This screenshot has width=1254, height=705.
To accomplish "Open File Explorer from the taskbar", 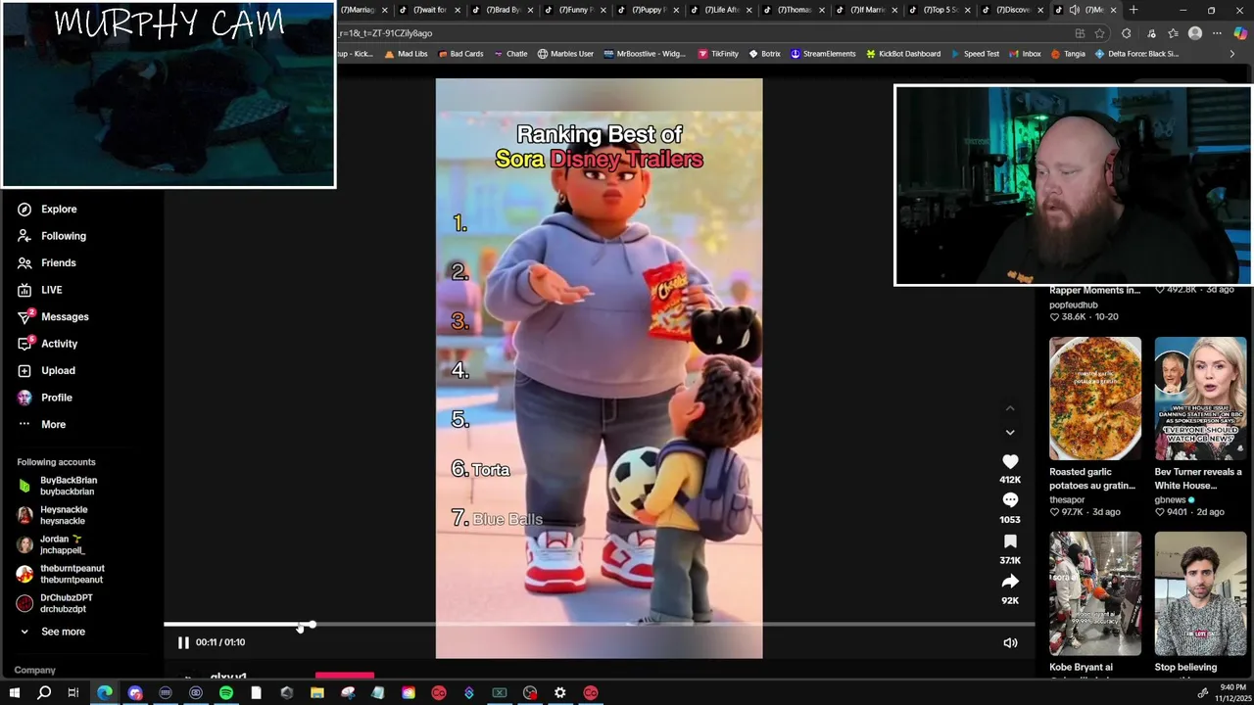I will pyautogui.click(x=317, y=693).
